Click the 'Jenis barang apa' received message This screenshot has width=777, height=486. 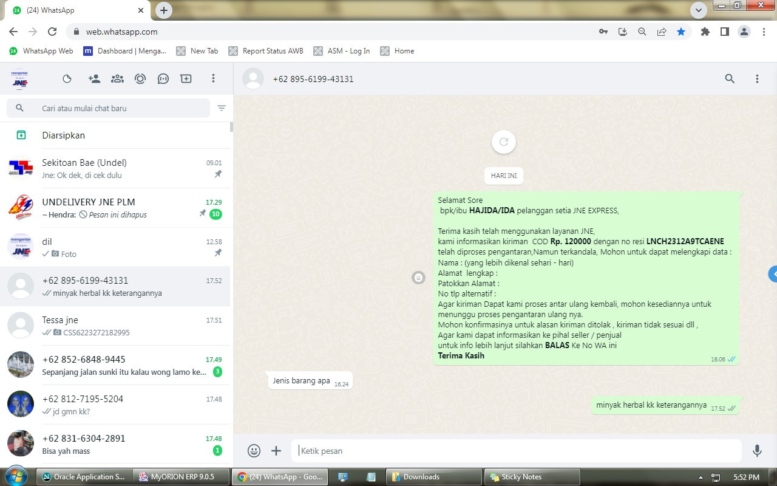[310, 381]
